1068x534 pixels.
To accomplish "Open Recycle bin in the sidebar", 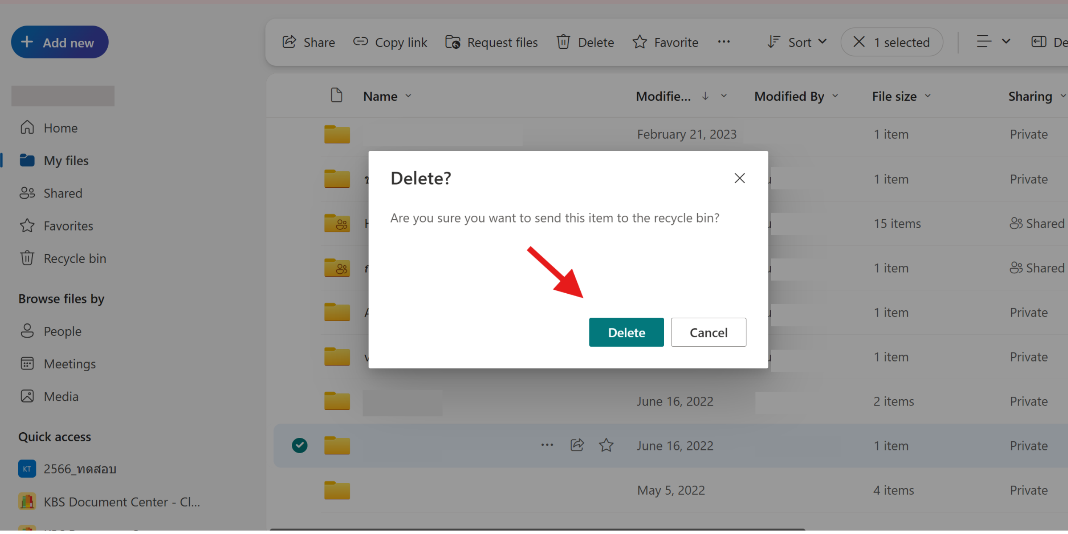I will 75,259.
